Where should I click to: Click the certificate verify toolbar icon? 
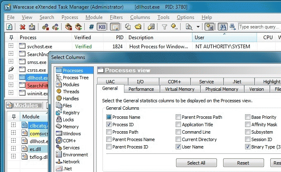(115, 27)
